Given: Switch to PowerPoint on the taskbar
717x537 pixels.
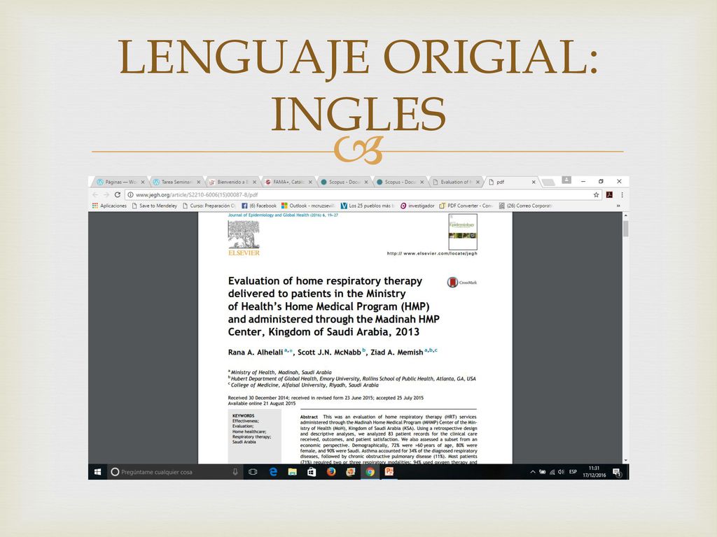Looking at the screenshot, I should [389, 472].
